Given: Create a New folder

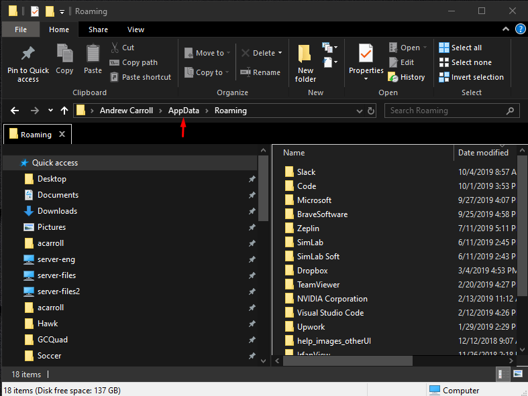Looking at the screenshot, I should click(305, 63).
